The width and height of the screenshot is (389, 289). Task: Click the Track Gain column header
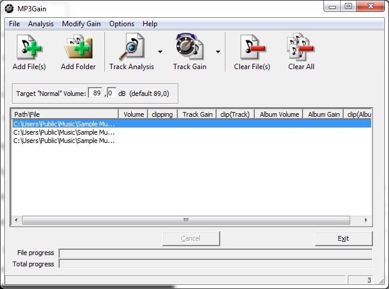coord(197,114)
